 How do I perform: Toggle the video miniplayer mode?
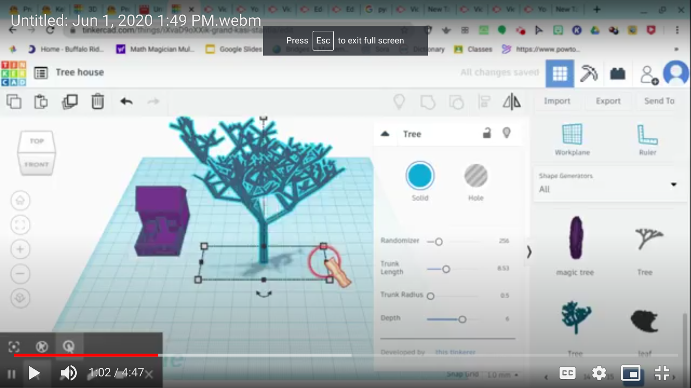(x=631, y=374)
